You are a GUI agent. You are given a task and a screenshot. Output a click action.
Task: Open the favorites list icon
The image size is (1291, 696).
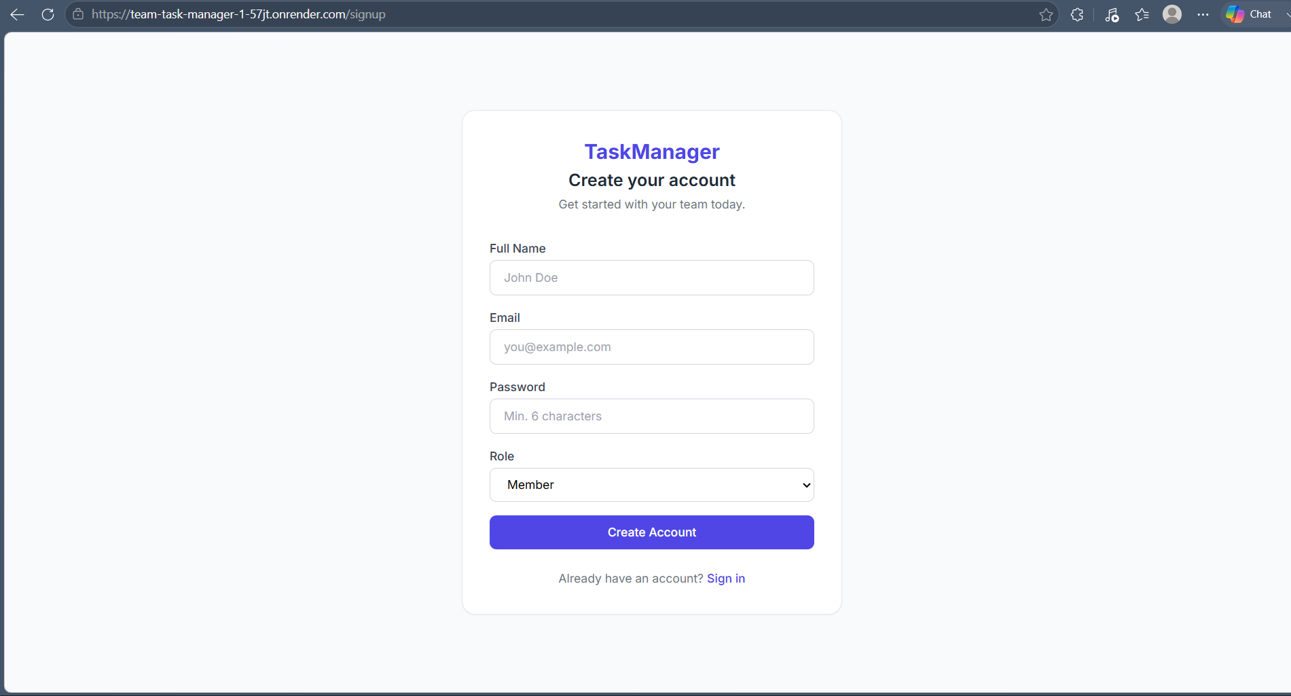[1142, 14]
